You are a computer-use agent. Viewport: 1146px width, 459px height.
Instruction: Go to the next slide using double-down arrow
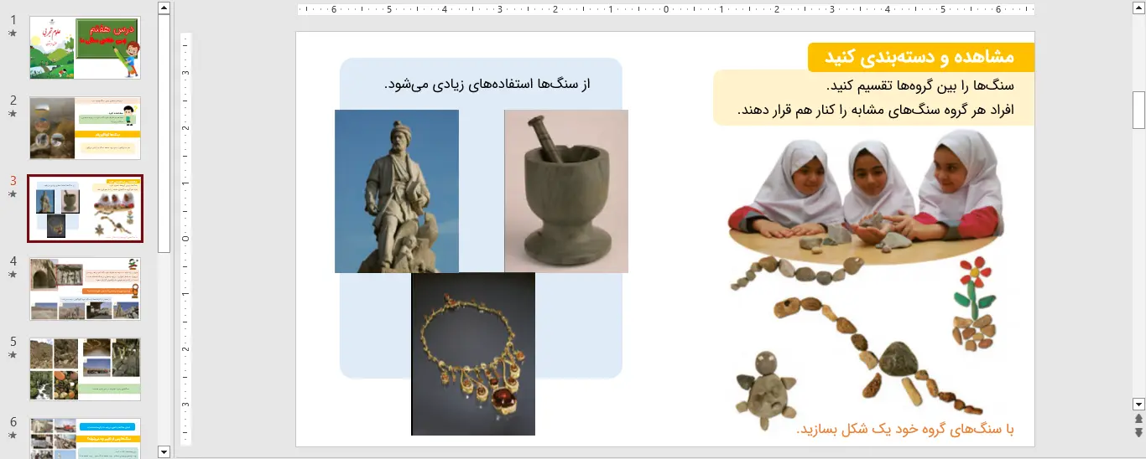click(1138, 432)
